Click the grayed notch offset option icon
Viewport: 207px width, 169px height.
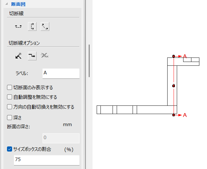click(45, 55)
